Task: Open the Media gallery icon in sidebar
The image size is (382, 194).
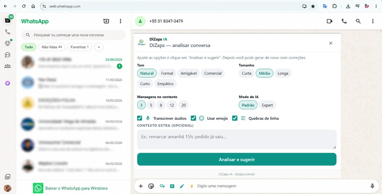Action: pos(7,177)
